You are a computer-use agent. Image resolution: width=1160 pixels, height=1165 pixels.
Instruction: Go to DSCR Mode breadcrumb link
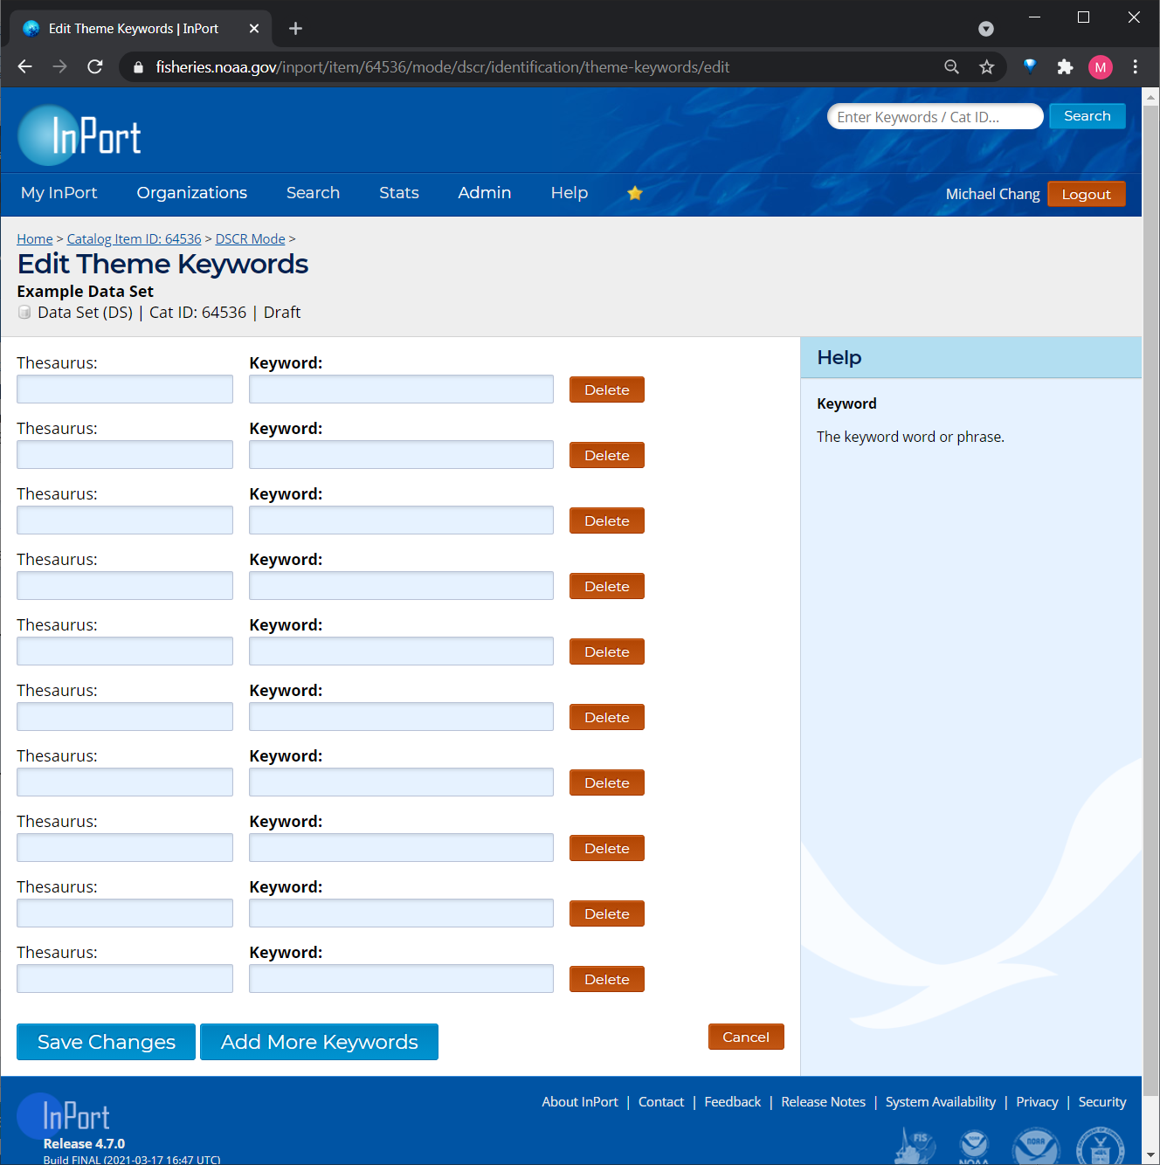(251, 238)
